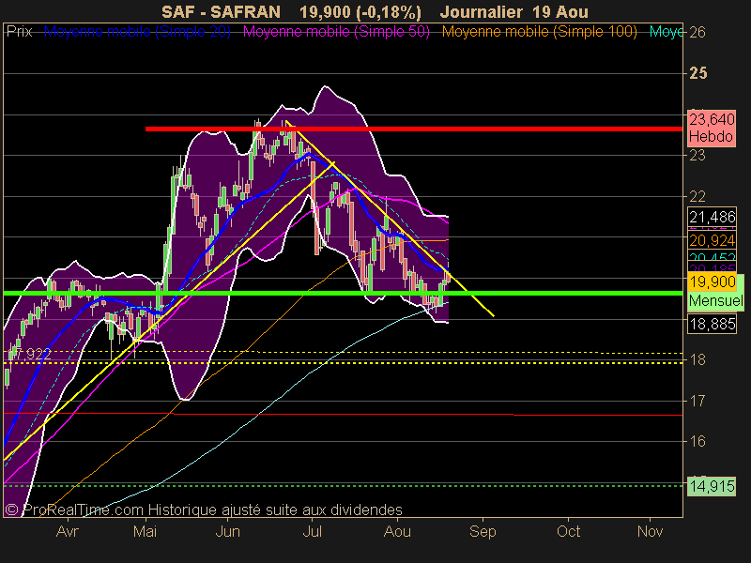Click the 17,922 level label on the chart

pyautogui.click(x=30, y=355)
